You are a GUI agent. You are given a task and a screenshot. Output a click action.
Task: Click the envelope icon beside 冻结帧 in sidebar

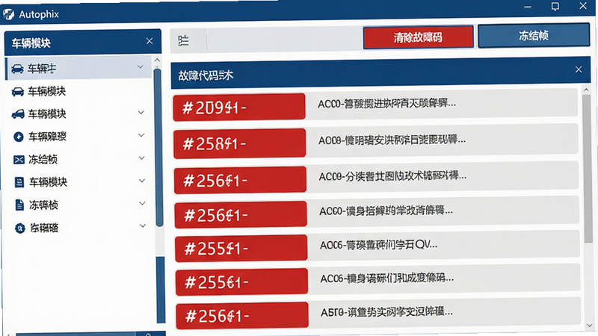click(19, 160)
